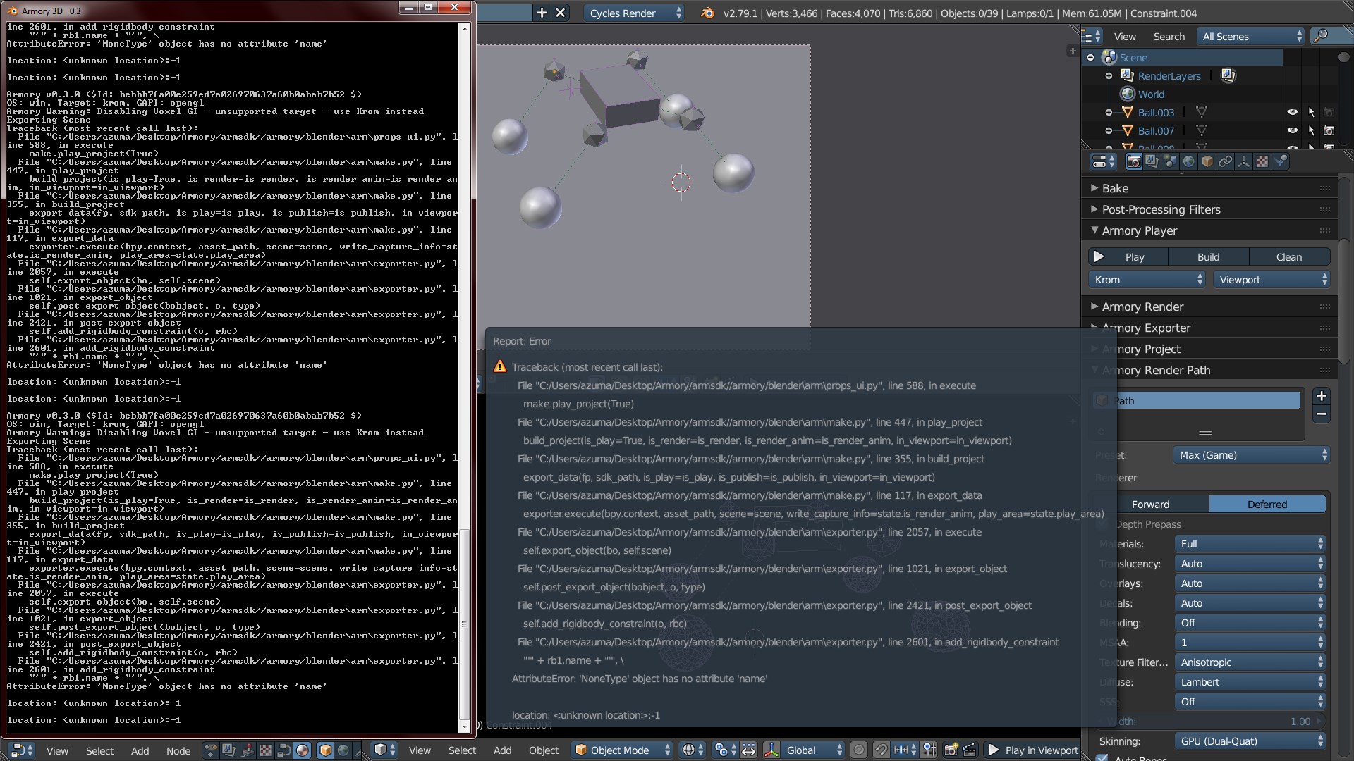
Task: Toggle selectability arrow for Ball.003
Action: coord(1311,112)
